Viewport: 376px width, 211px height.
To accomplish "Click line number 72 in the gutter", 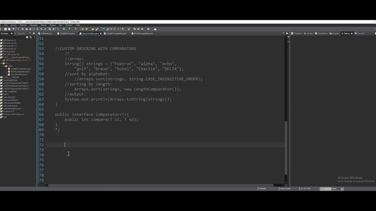I will click(x=42, y=145).
